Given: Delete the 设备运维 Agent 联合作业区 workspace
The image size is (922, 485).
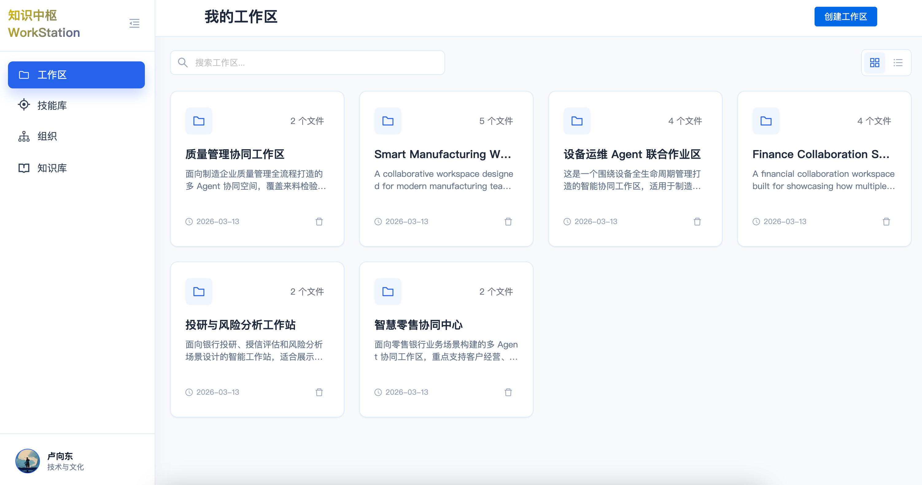Looking at the screenshot, I should click(697, 222).
